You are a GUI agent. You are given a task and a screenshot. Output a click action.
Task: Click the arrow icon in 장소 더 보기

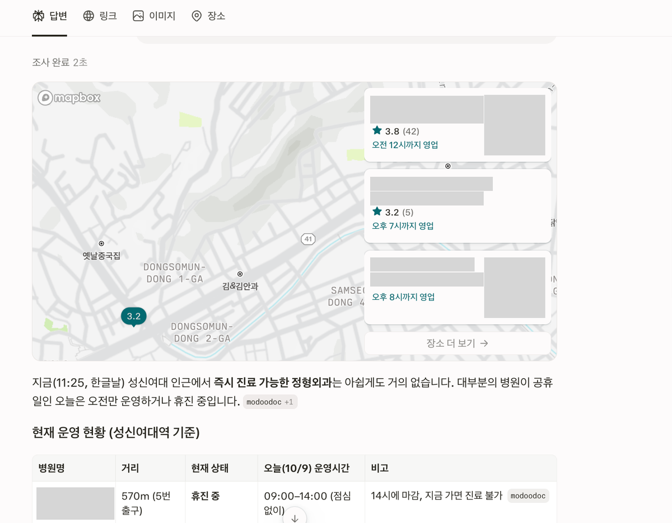tap(484, 343)
